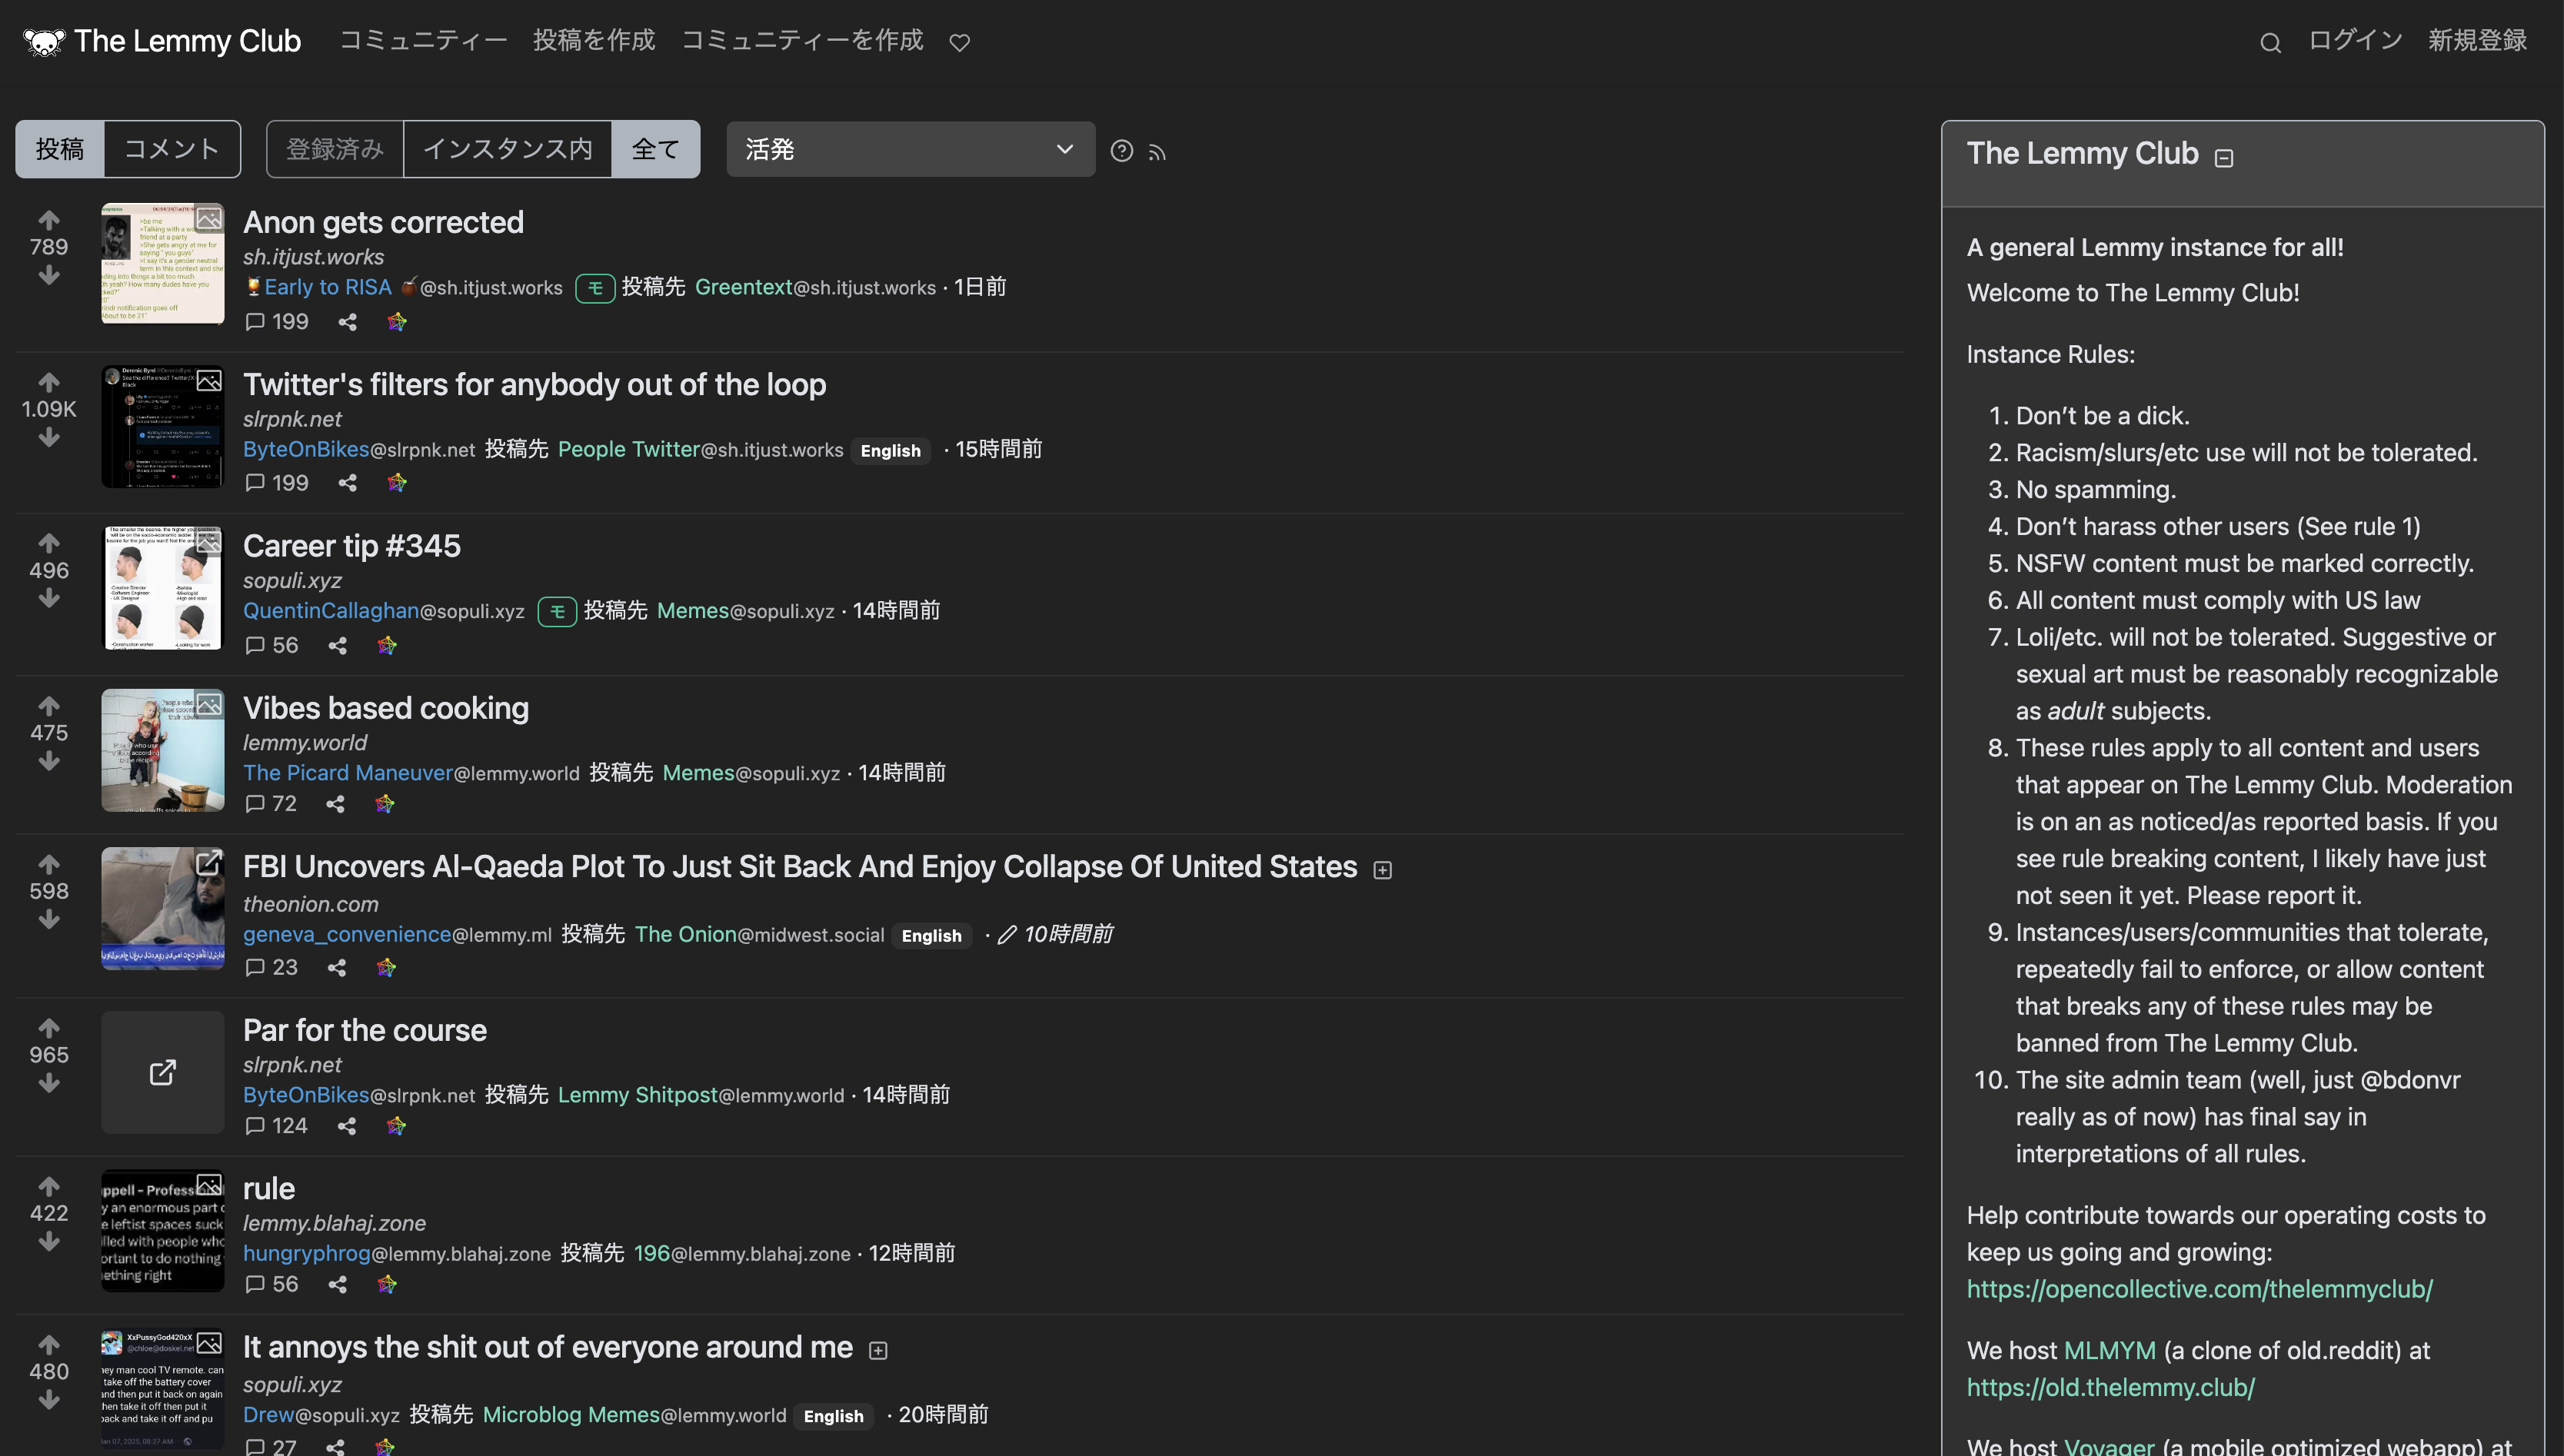Select the インスタンス内 listing filter
This screenshot has height=1456, width=2564.
[508, 149]
